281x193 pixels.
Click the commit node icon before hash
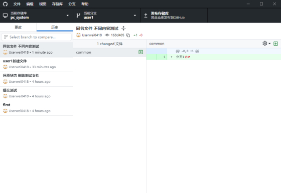tap(107, 35)
